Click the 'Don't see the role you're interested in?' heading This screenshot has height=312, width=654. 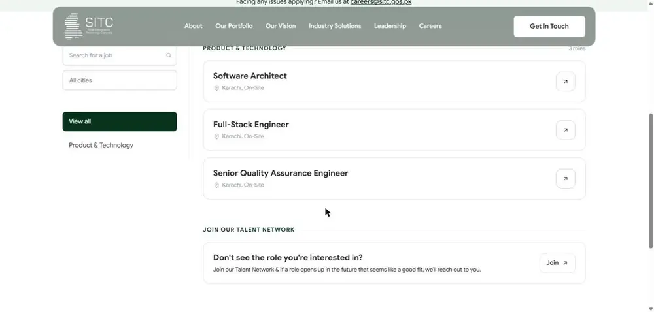[x=288, y=258]
